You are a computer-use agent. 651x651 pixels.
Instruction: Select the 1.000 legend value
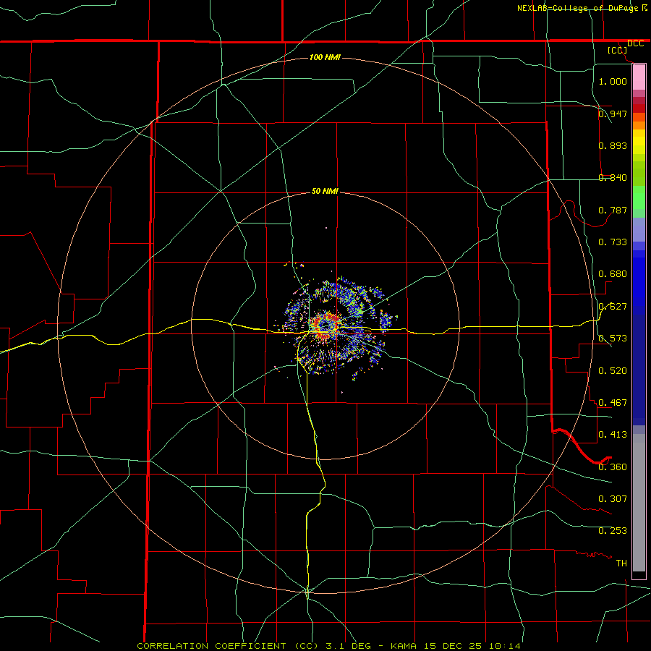pos(613,81)
